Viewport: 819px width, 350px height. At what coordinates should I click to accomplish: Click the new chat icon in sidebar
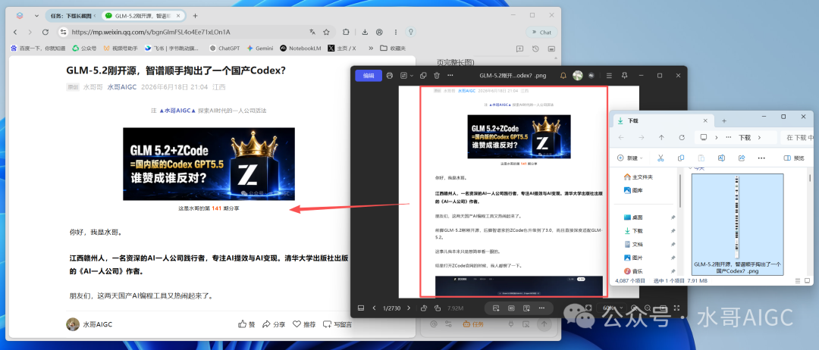coord(519,48)
